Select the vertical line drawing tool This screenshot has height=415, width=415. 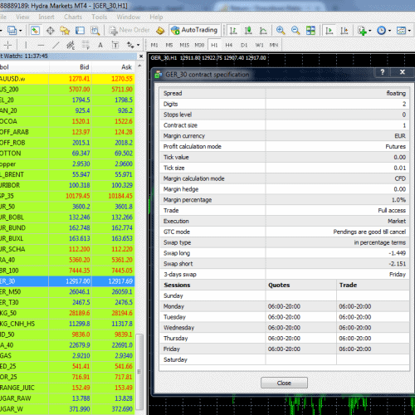pos(26,45)
